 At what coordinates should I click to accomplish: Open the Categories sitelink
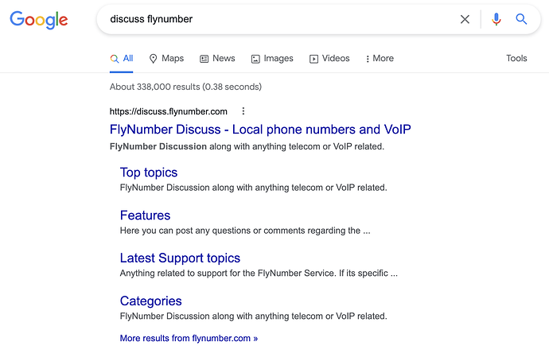[x=150, y=301]
